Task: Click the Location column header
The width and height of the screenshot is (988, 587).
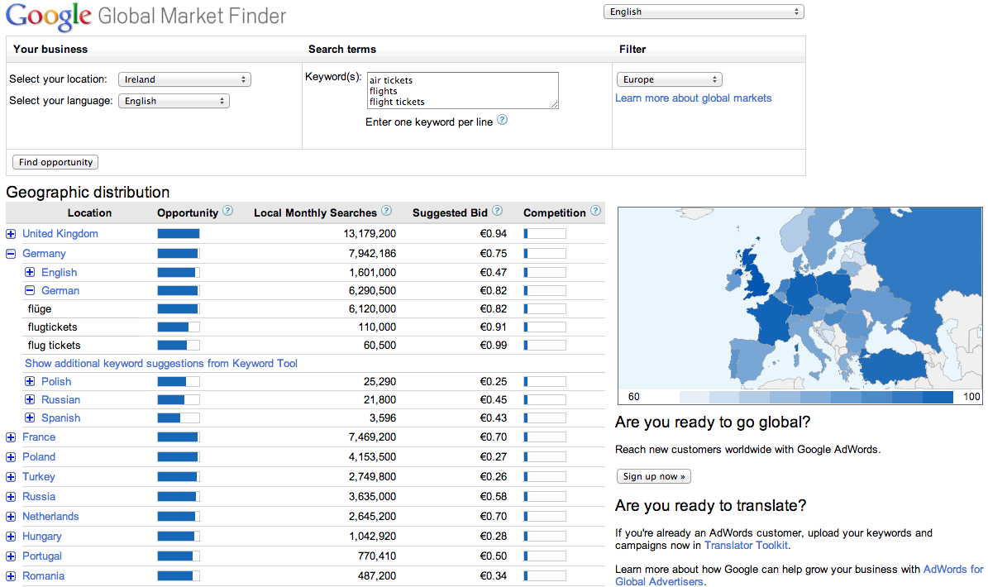Action: point(89,212)
